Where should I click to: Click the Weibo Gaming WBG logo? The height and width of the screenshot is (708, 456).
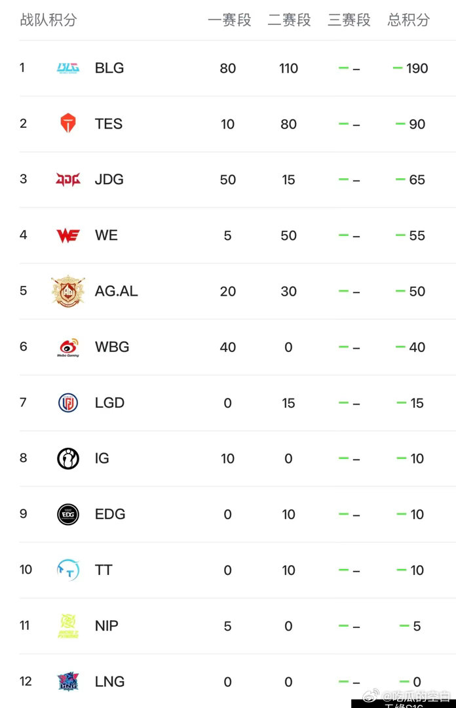[x=68, y=347]
